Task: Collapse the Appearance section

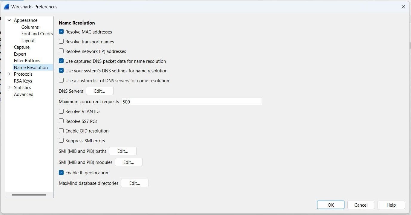Action: [9, 20]
